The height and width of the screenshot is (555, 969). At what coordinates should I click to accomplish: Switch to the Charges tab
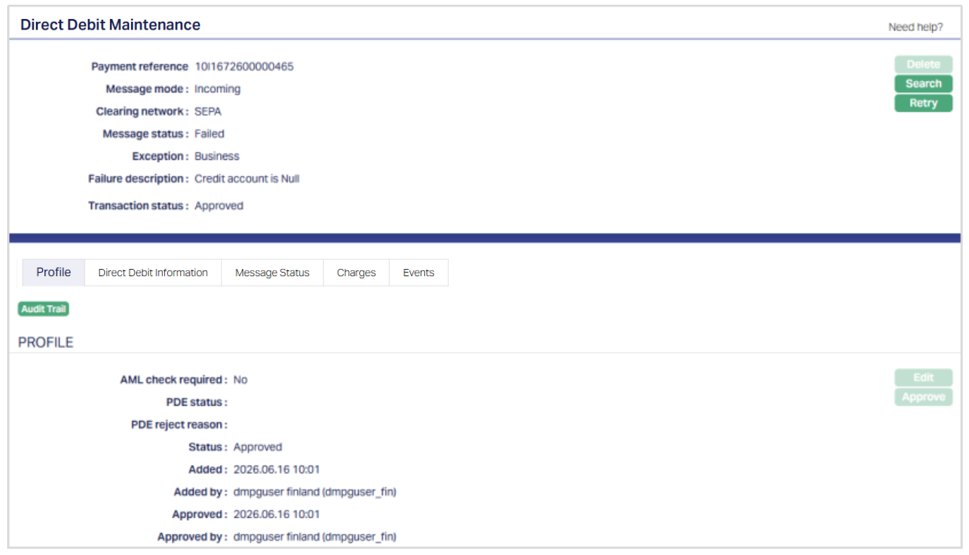coord(356,273)
